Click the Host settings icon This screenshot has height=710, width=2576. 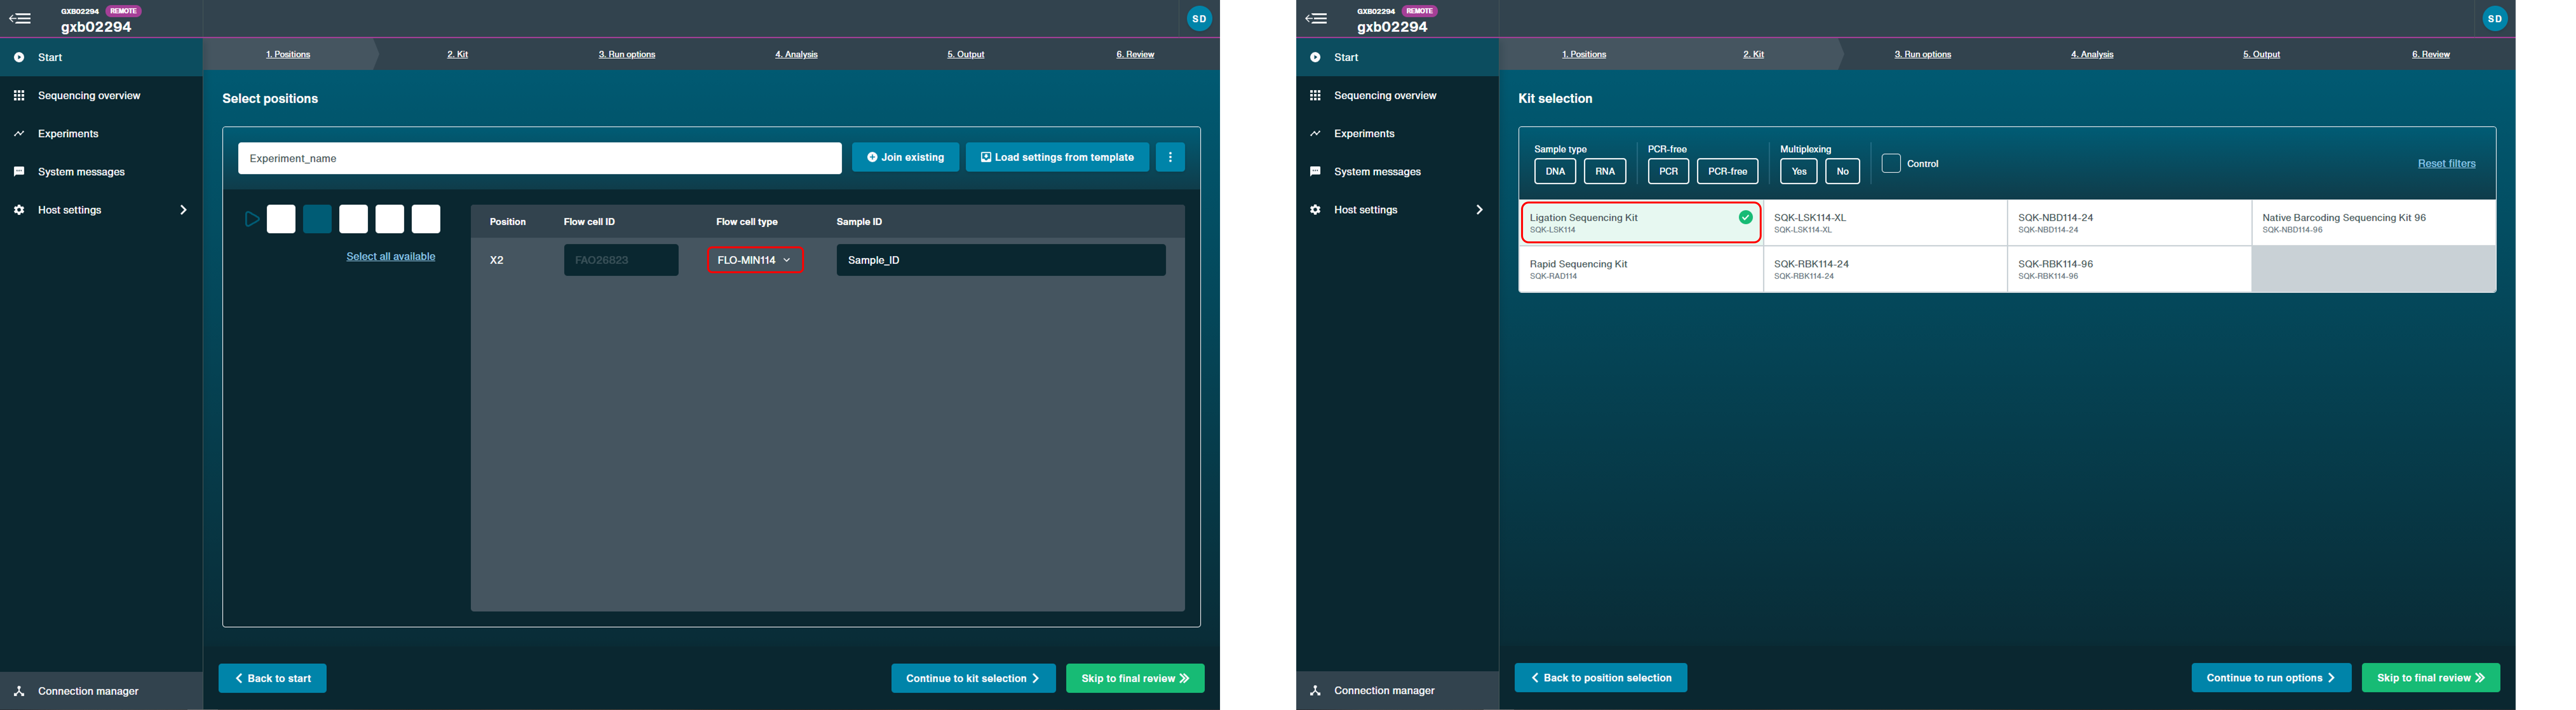(18, 209)
